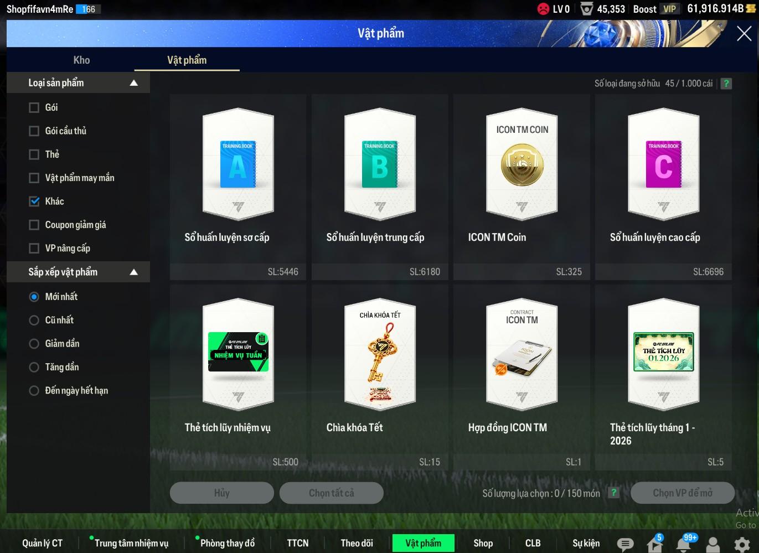
Task: Collapse the Loại sản phẩm section
Action: coord(133,83)
